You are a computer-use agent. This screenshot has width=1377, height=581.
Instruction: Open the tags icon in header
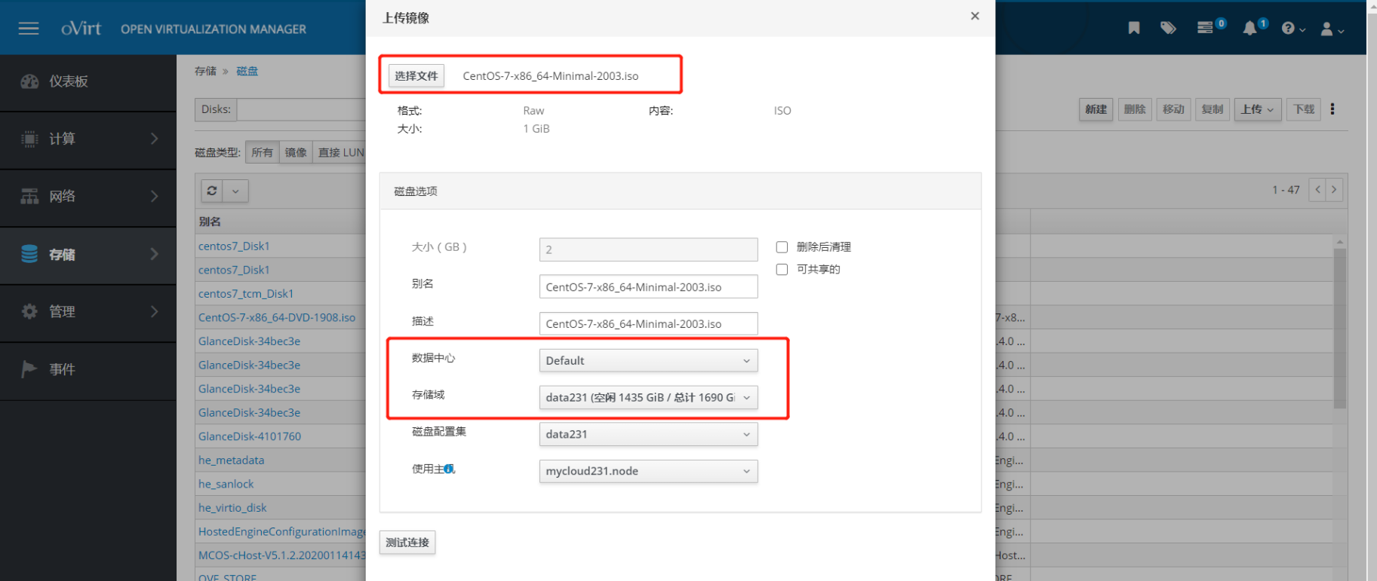1168,28
